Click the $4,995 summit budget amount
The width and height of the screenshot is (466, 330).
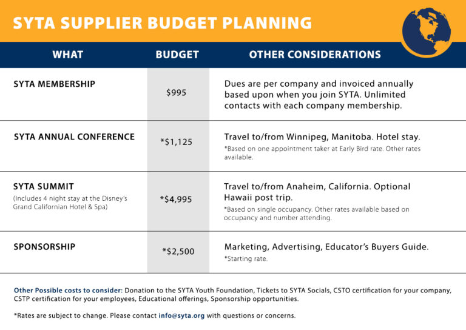176,200
